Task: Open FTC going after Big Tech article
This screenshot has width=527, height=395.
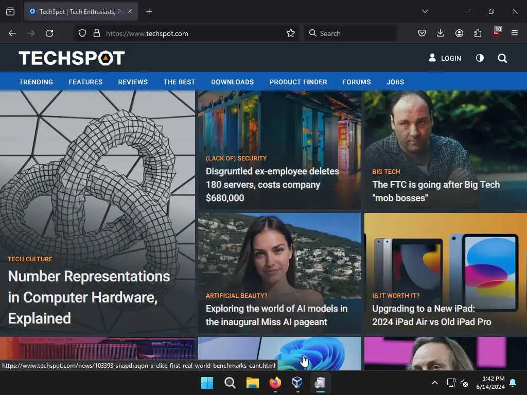Action: point(436,191)
